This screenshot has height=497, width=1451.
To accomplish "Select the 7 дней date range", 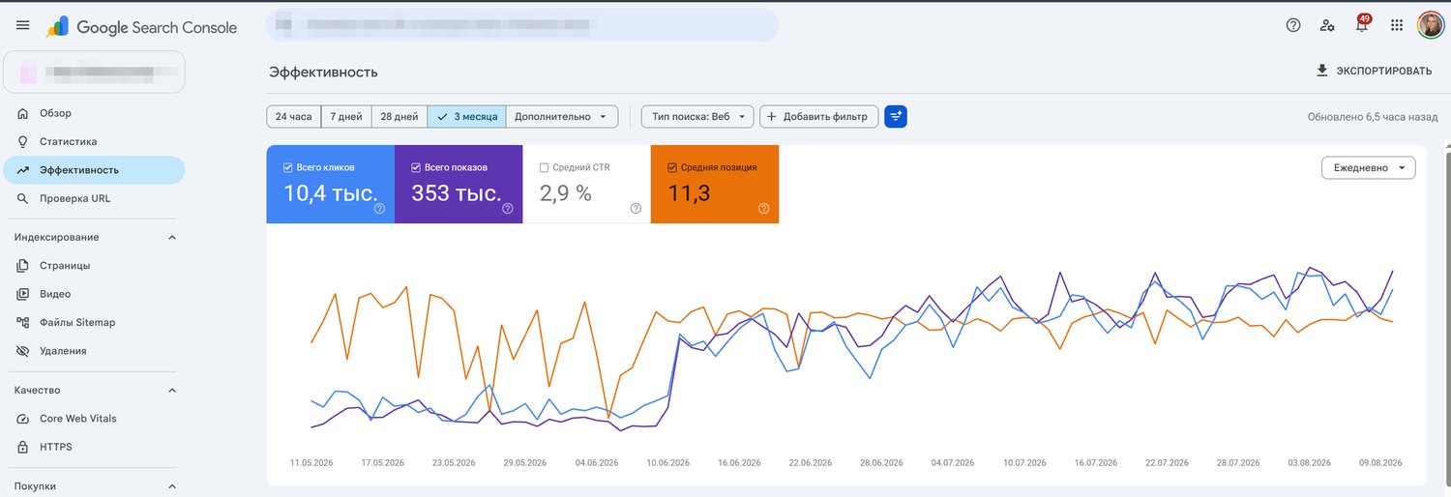I will coord(346,116).
